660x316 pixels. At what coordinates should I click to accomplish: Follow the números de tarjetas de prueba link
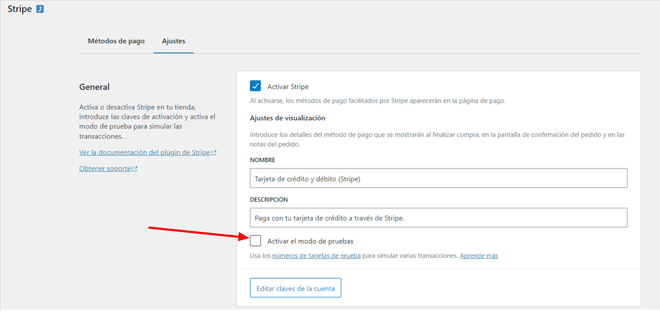[316, 256]
